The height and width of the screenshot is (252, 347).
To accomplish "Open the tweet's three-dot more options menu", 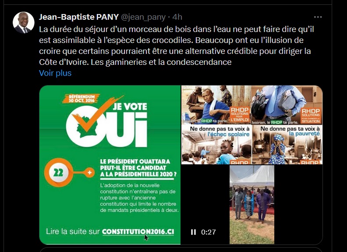I will click(318, 17).
